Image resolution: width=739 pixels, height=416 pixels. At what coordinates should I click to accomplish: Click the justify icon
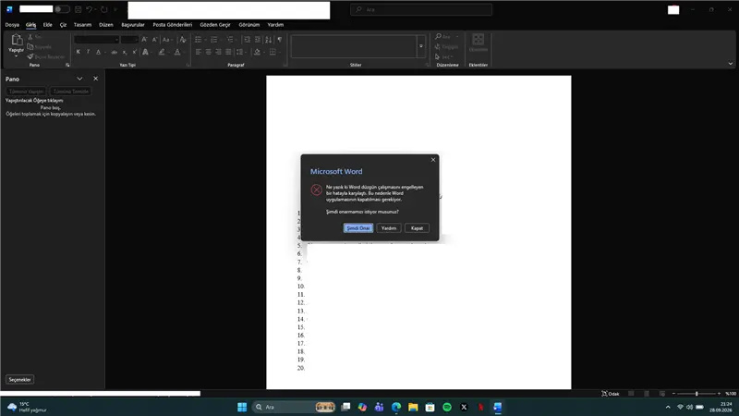(228, 52)
